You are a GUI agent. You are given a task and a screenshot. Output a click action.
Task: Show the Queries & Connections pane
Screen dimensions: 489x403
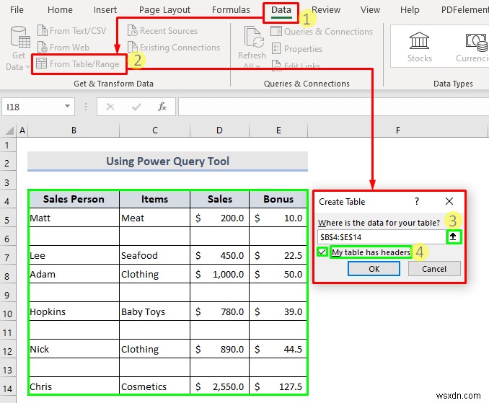pyautogui.click(x=322, y=32)
